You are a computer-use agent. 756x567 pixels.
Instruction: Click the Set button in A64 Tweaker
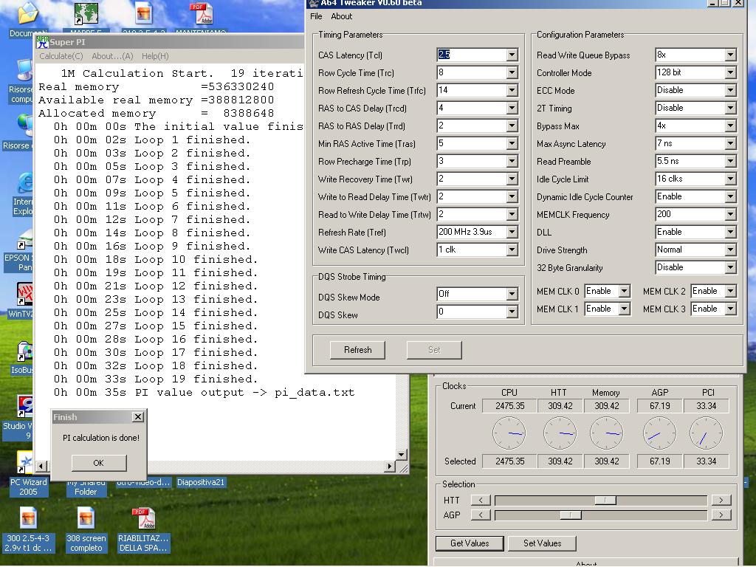point(434,349)
